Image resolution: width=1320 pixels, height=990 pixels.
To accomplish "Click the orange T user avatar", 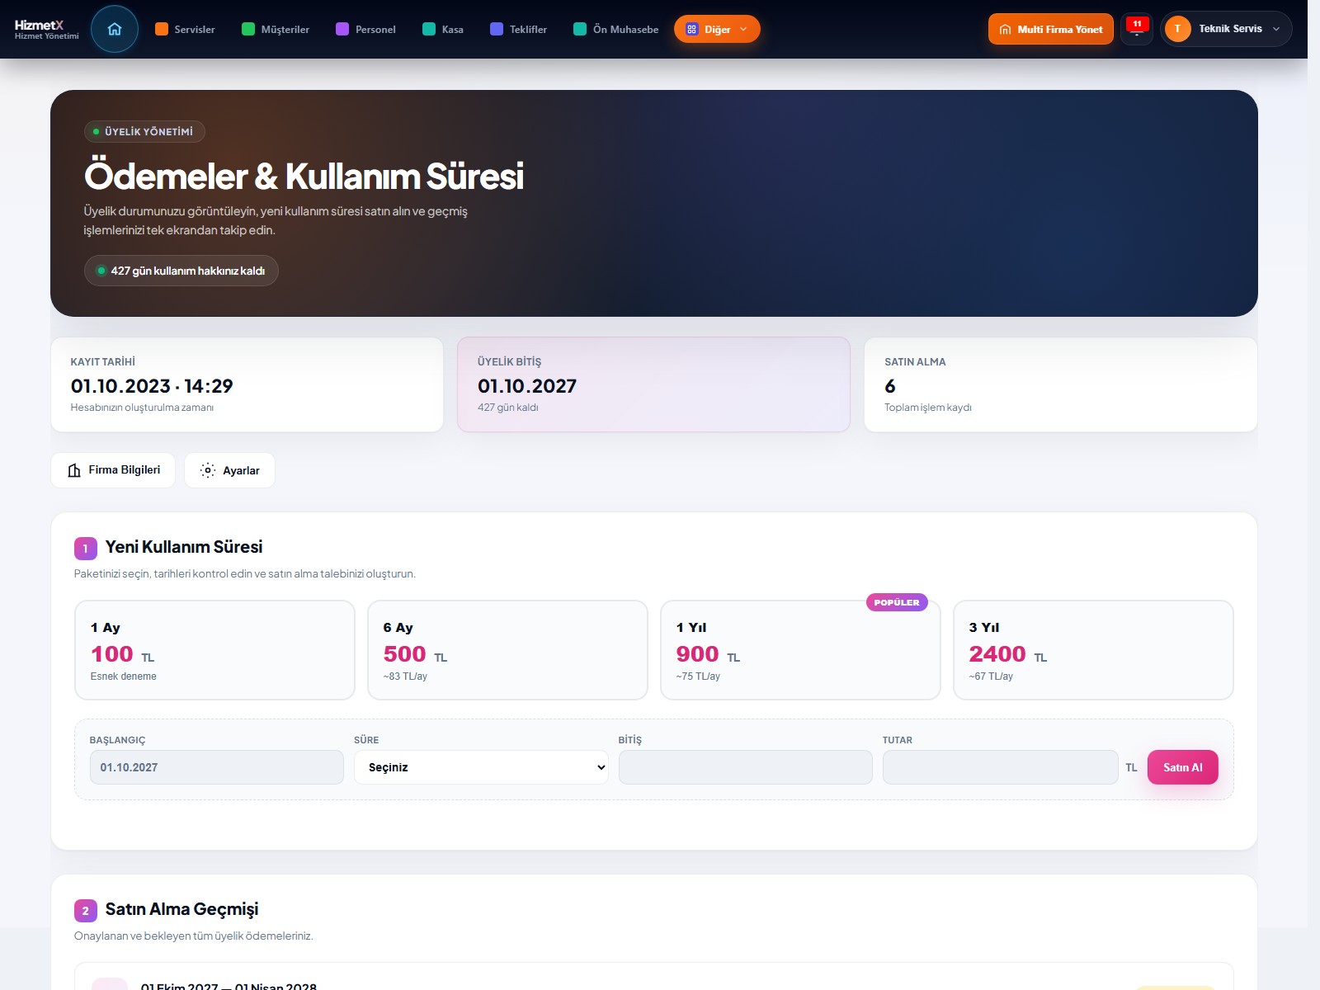I will coord(1177,29).
